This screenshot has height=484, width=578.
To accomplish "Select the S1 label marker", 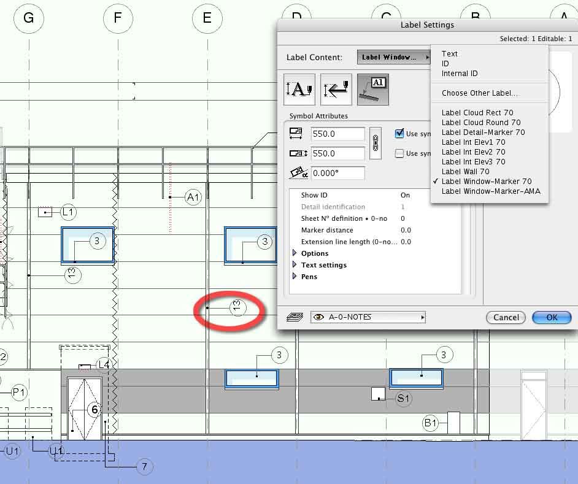I will (403, 398).
